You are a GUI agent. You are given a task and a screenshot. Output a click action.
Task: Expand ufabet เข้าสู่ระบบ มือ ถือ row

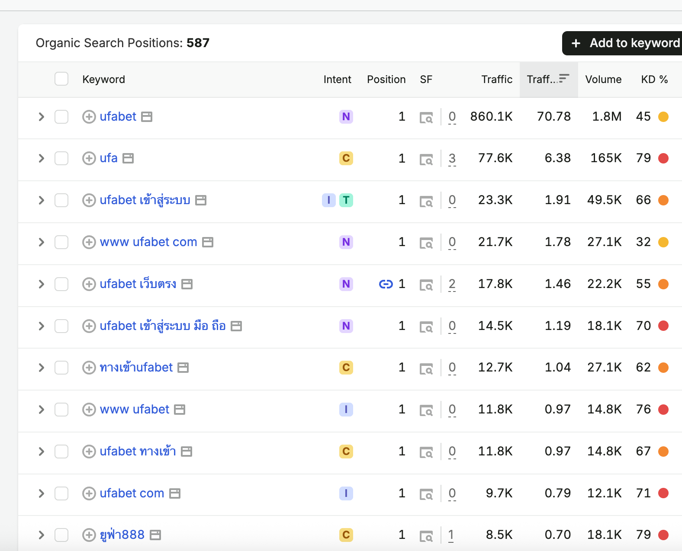[42, 326]
